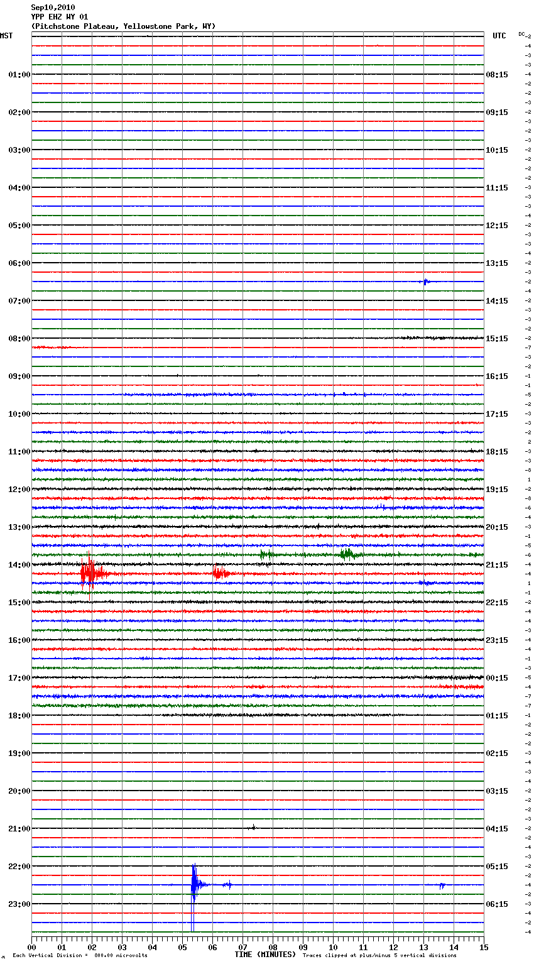Click the YPP EHZ WY 01 station code
Image resolution: width=534 pixels, height=964 pixels.
coord(60,17)
